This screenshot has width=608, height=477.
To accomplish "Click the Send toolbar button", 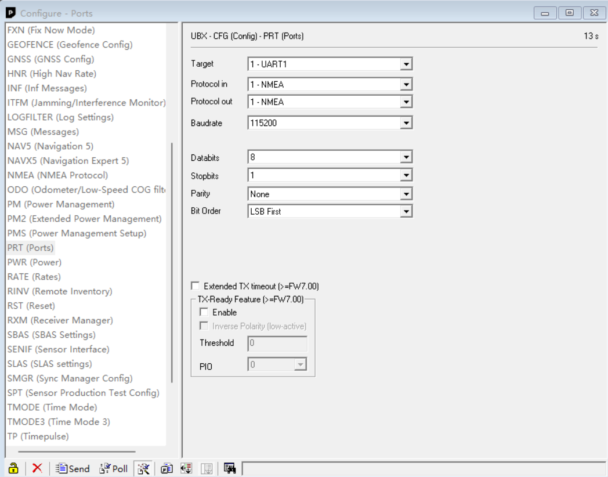I will point(73,468).
